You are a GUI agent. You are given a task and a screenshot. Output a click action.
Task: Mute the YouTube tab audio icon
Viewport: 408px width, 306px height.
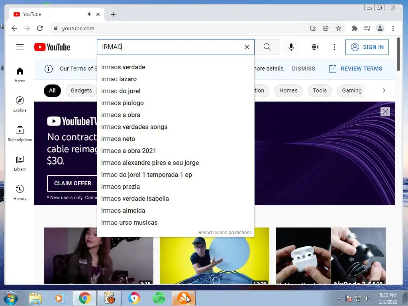coord(90,14)
